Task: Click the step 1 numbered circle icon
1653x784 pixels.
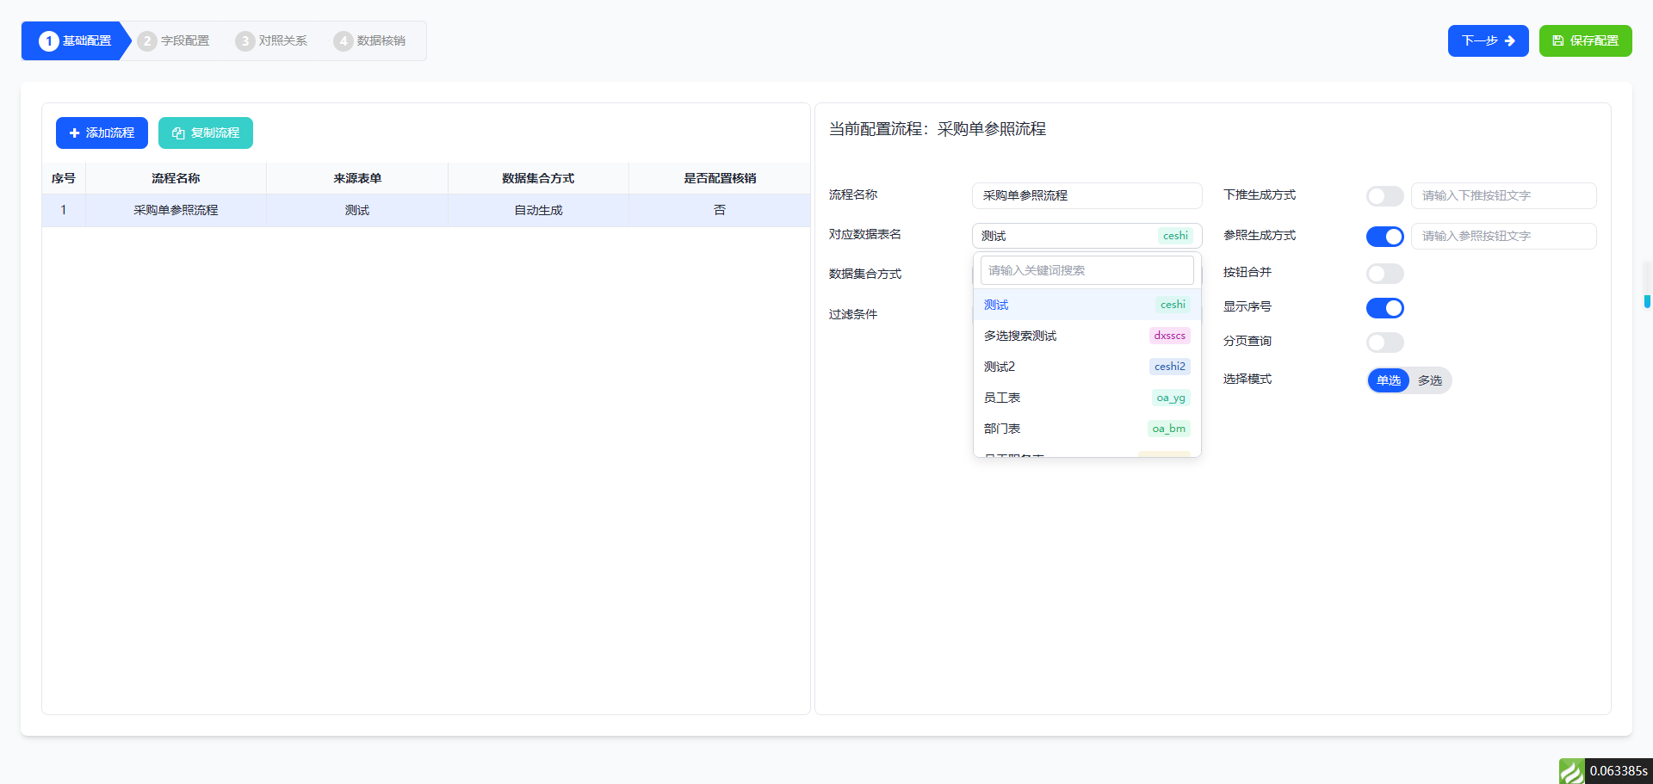Action: tap(49, 40)
